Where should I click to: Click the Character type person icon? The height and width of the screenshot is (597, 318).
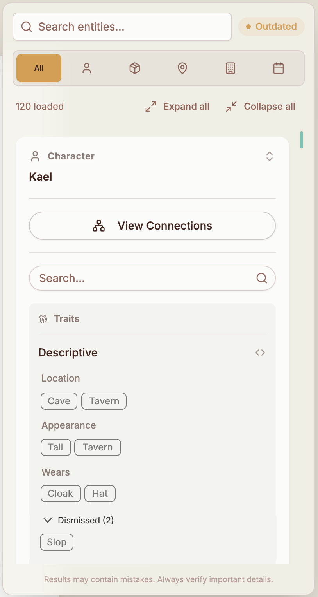[35, 156]
